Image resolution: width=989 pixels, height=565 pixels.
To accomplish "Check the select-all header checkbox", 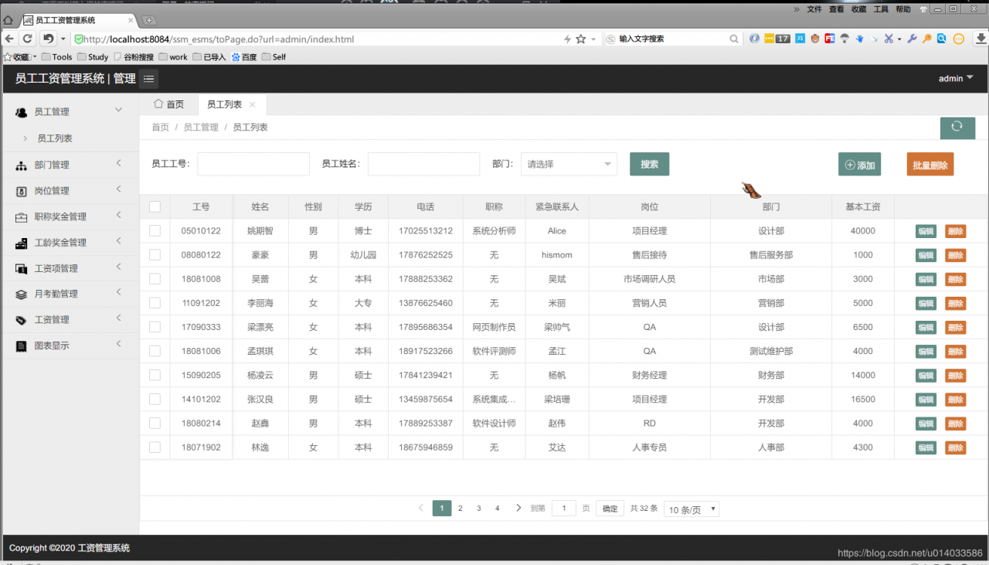I will [x=155, y=206].
